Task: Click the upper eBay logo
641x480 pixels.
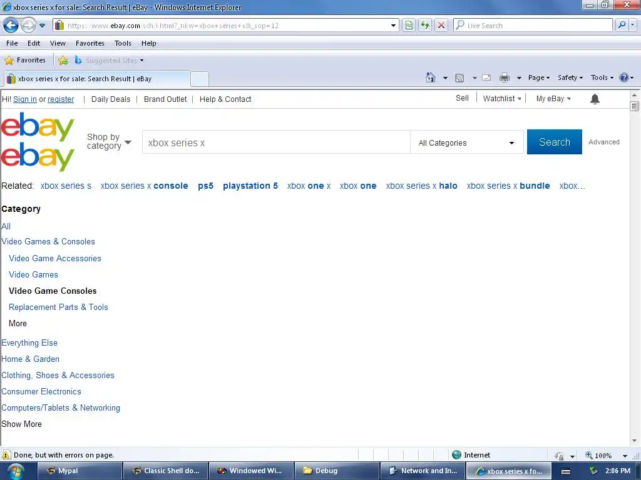Action: [x=38, y=126]
